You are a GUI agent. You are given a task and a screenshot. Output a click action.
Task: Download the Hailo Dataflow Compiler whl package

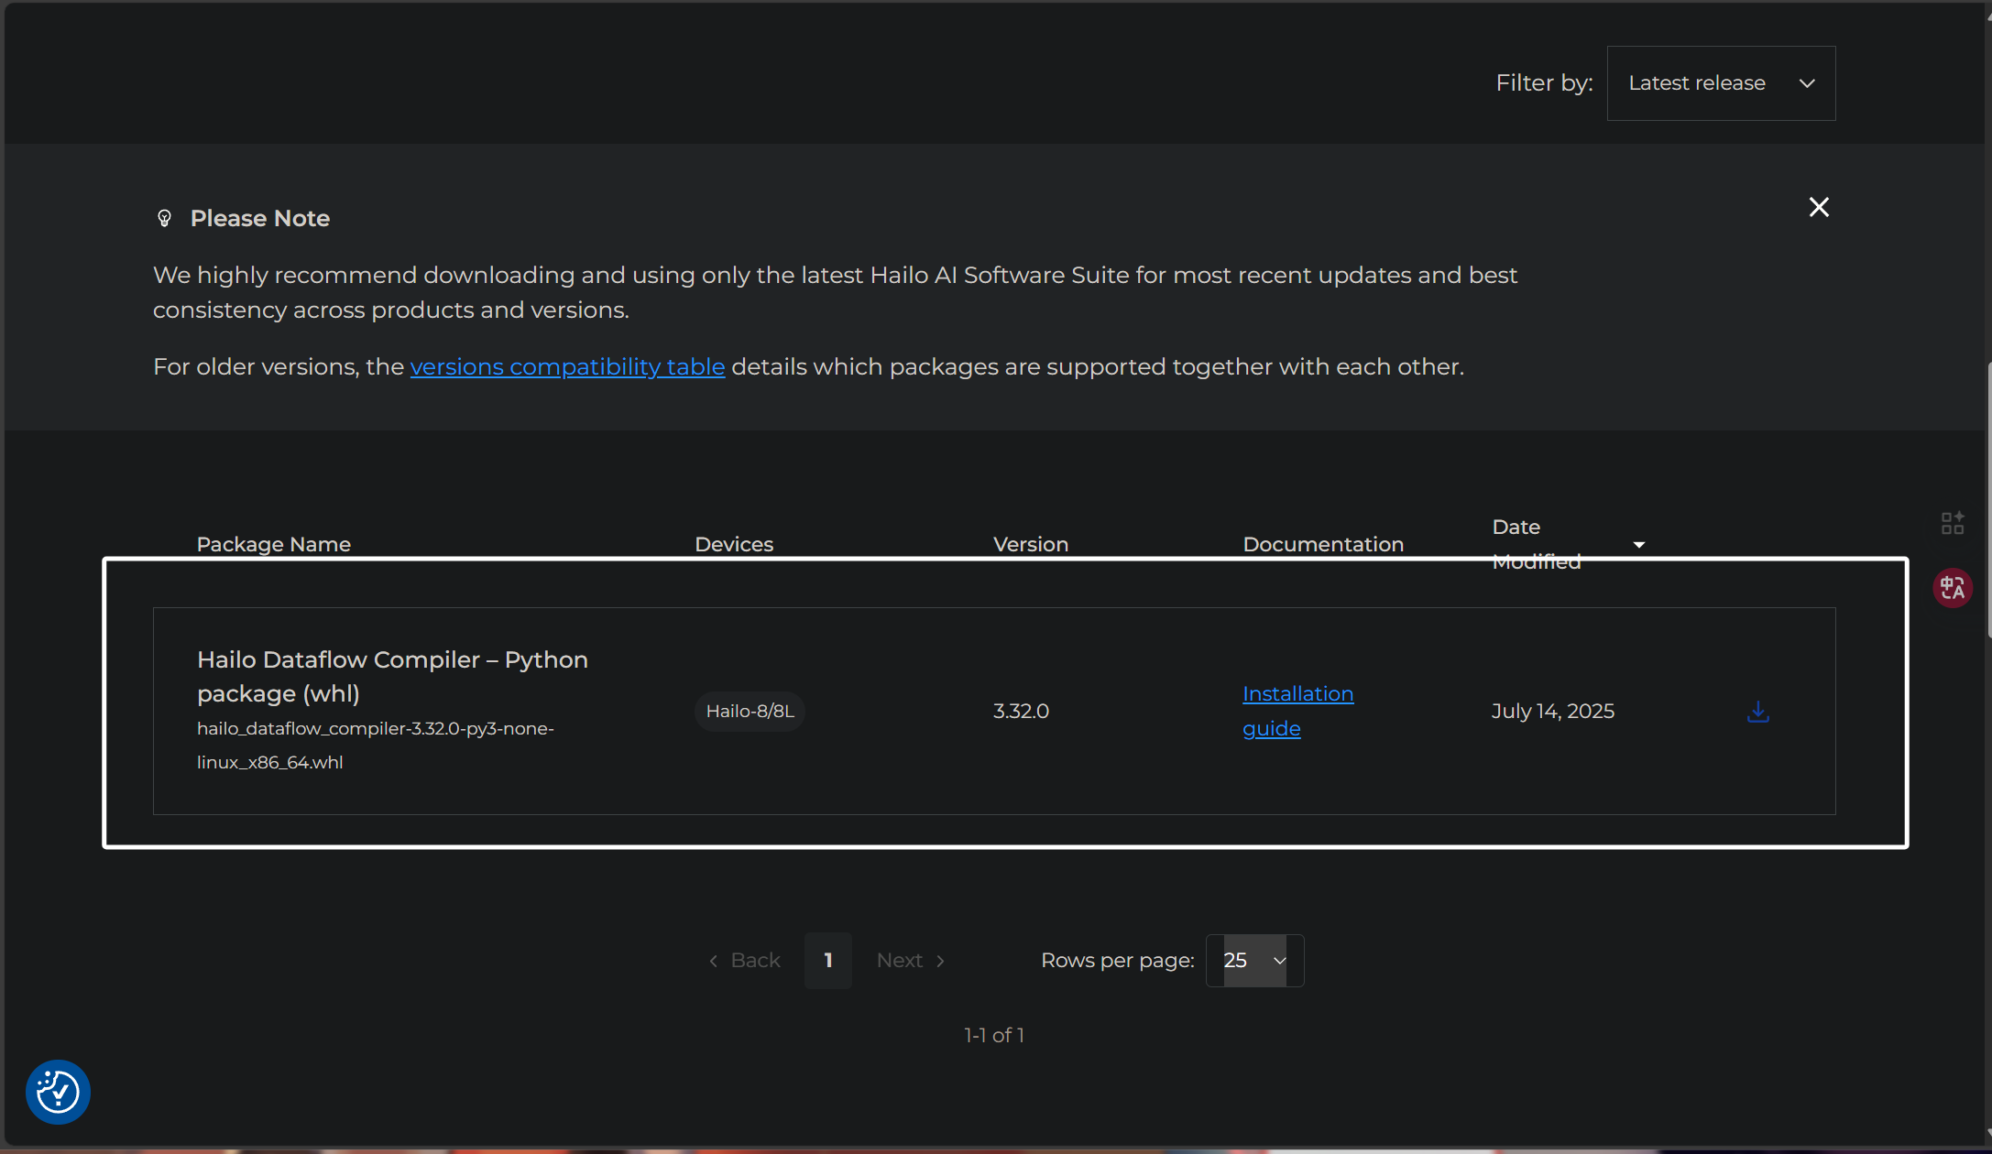pos(1757,712)
